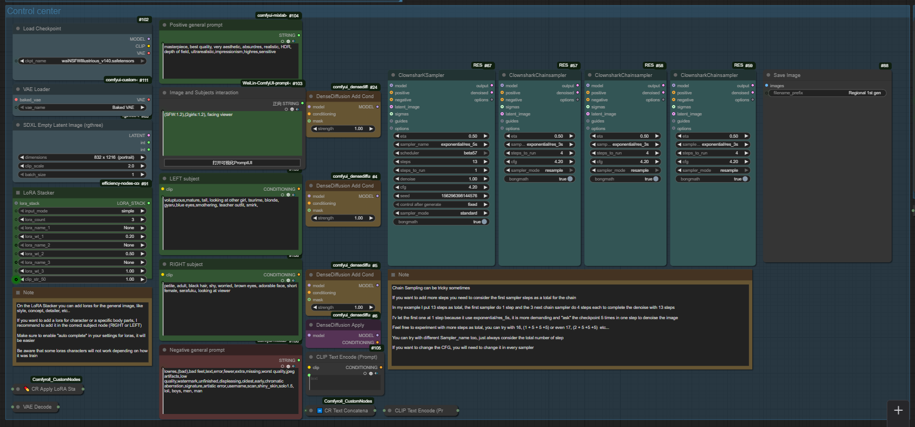Image resolution: width=915 pixels, height=427 pixels.
Task: Click the MODEL output port on Load Checkpoint
Action: [x=149, y=39]
